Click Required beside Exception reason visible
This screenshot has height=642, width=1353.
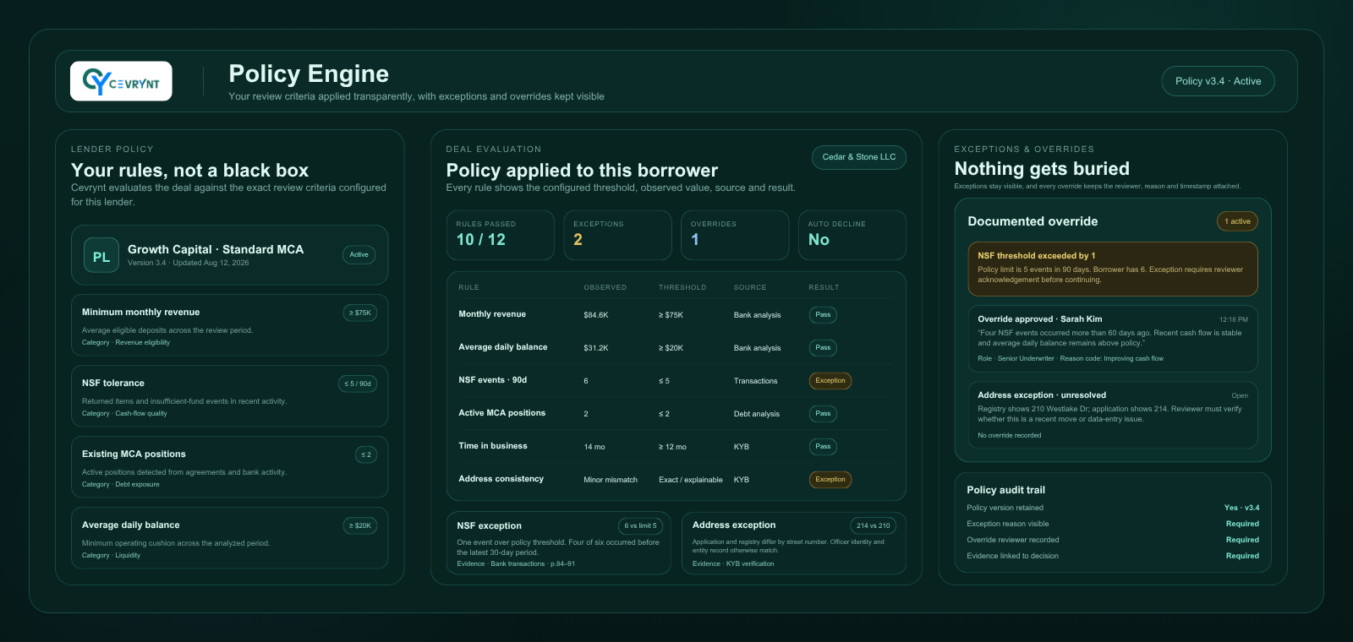click(x=1242, y=524)
